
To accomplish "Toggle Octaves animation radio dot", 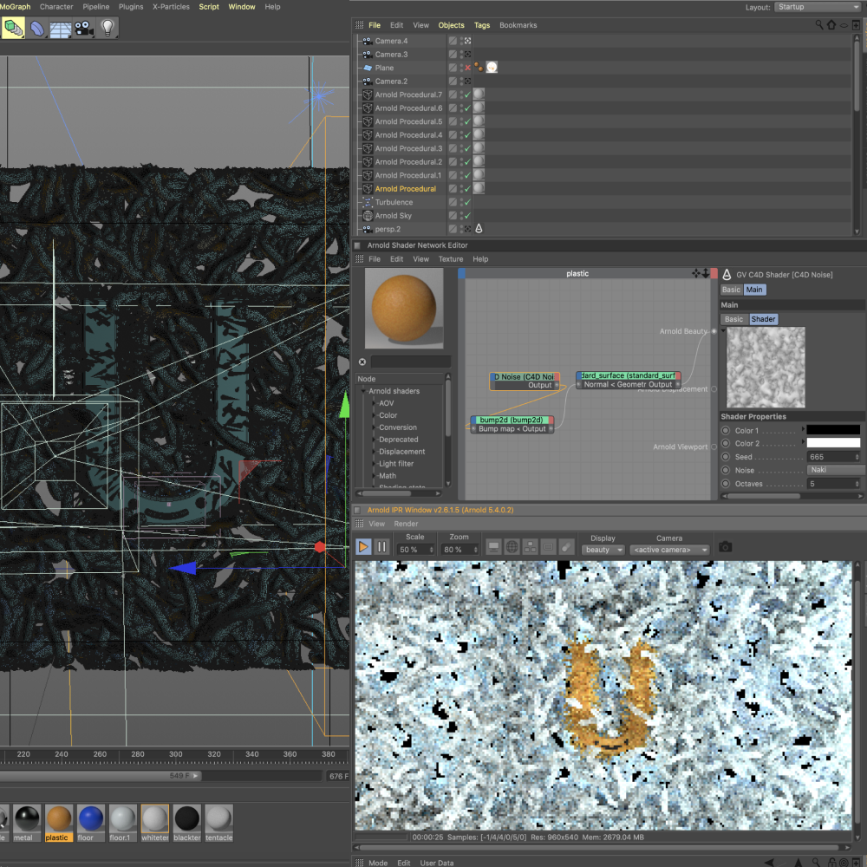I will [726, 483].
